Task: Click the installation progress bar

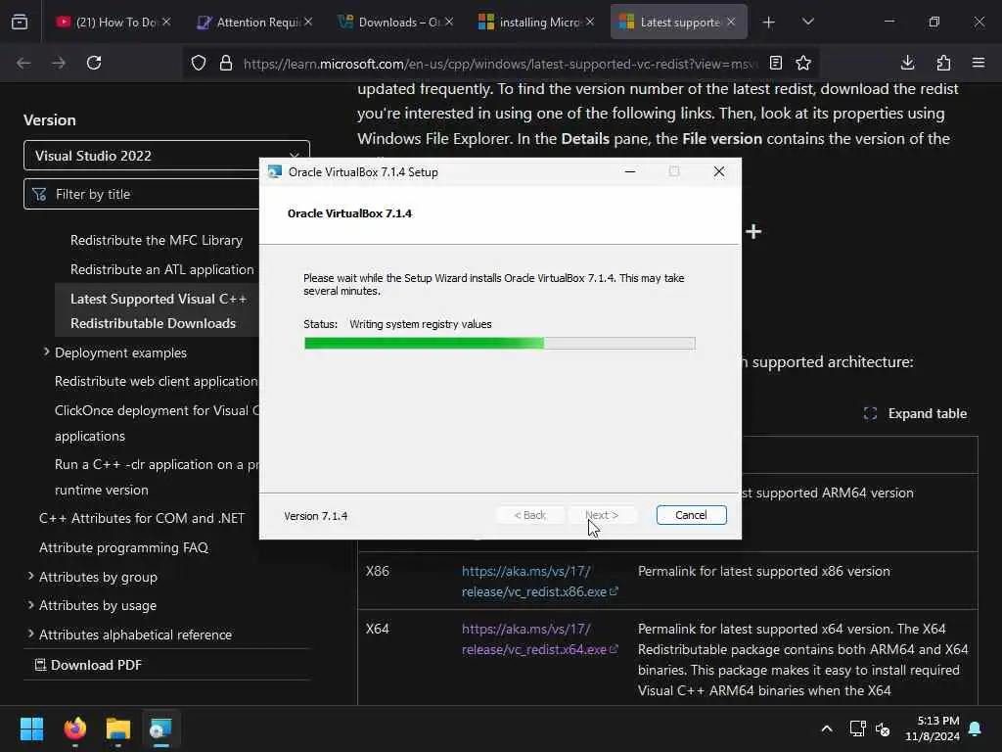Action: (500, 344)
